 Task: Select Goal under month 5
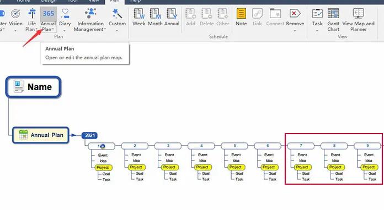tap(239, 174)
